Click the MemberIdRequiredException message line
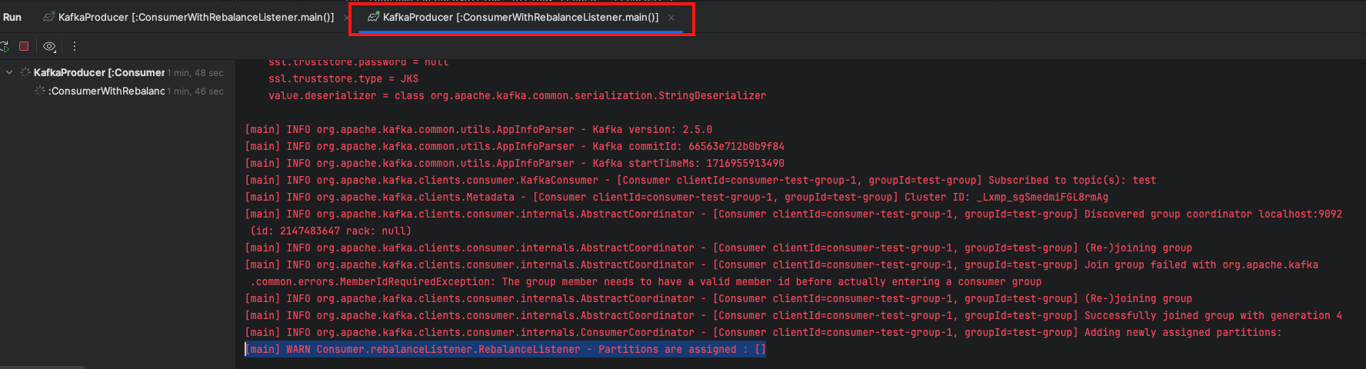The image size is (1366, 369). (646, 281)
